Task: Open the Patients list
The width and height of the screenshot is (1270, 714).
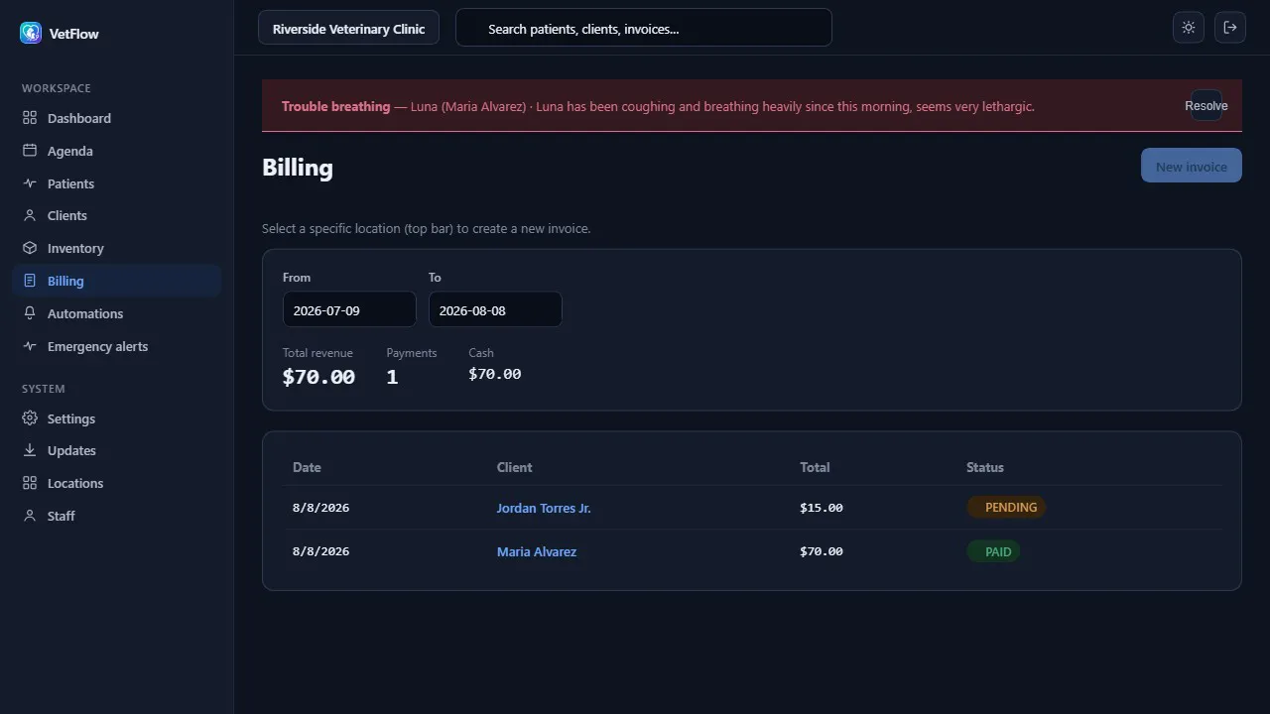Action: click(117, 183)
